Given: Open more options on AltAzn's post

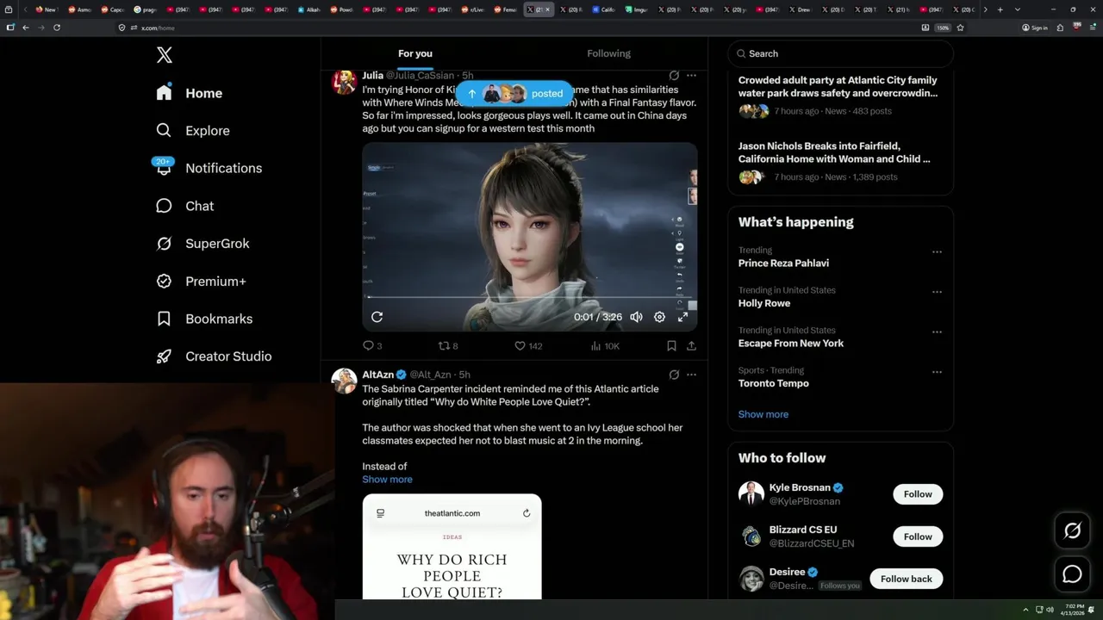Looking at the screenshot, I should point(691,375).
